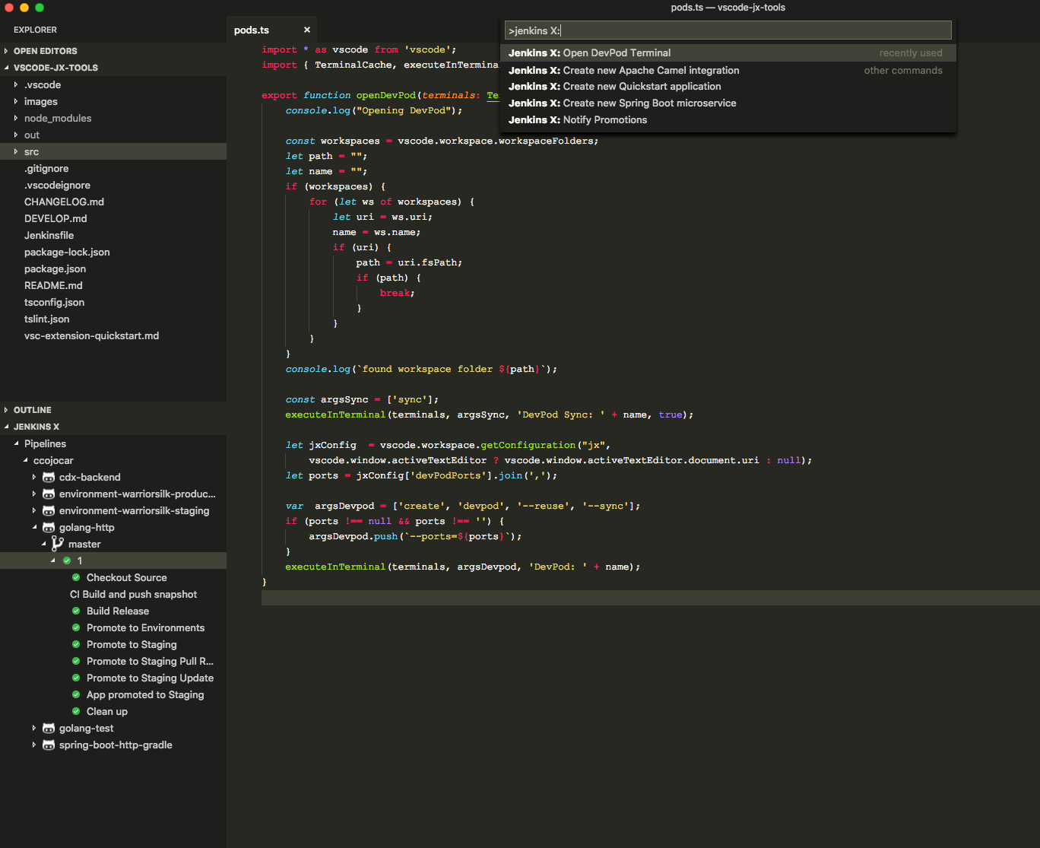Run Jenkins X: Open DevPod Terminal command
Viewport: 1040px width, 848px height.
pos(728,53)
